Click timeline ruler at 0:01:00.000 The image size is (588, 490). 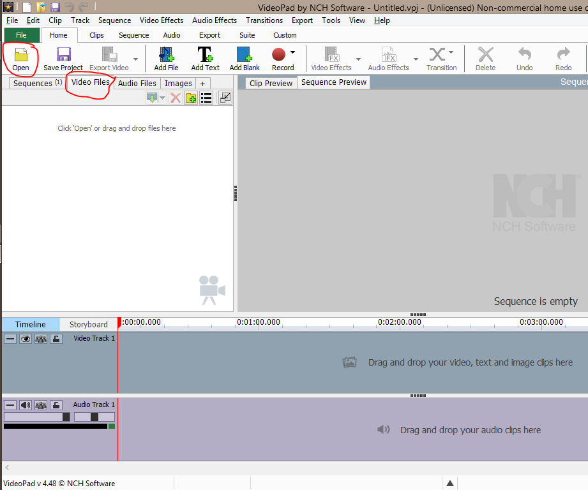tap(259, 322)
